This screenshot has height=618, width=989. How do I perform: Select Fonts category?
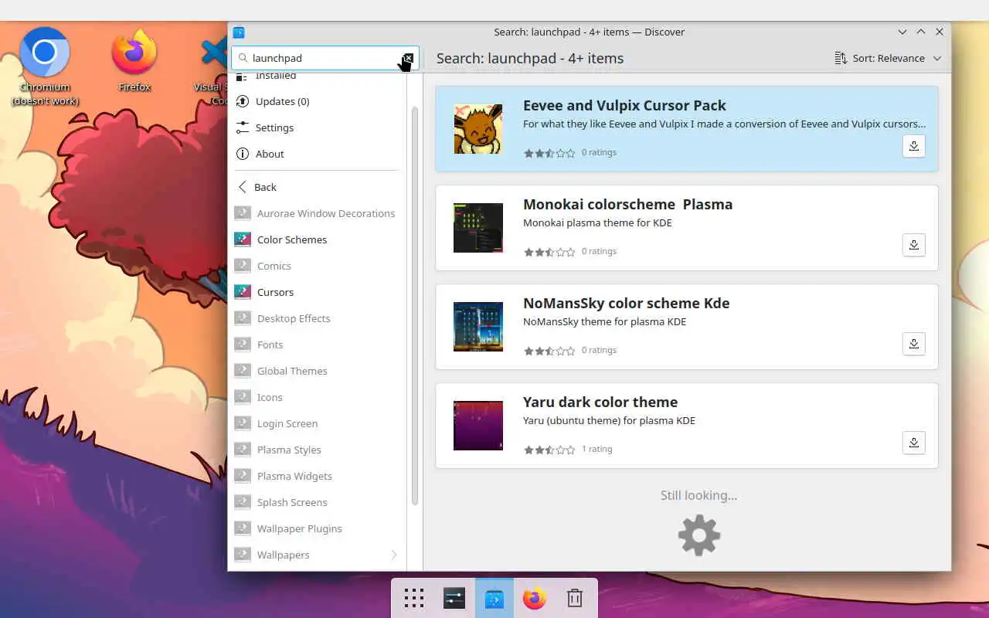[317, 345]
